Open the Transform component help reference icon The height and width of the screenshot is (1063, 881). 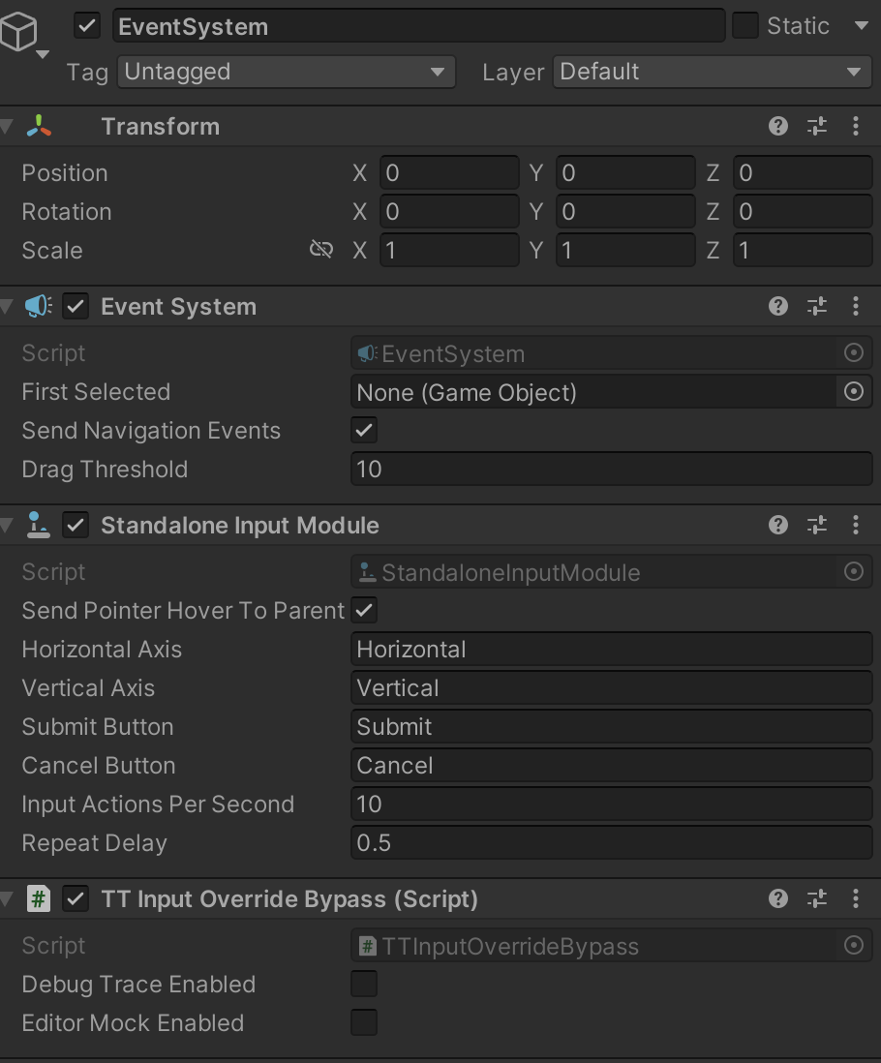pyautogui.click(x=778, y=126)
